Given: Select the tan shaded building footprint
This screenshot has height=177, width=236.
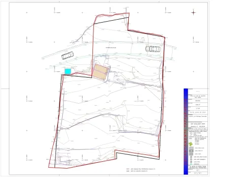Looking at the screenshot, I should (101, 72).
